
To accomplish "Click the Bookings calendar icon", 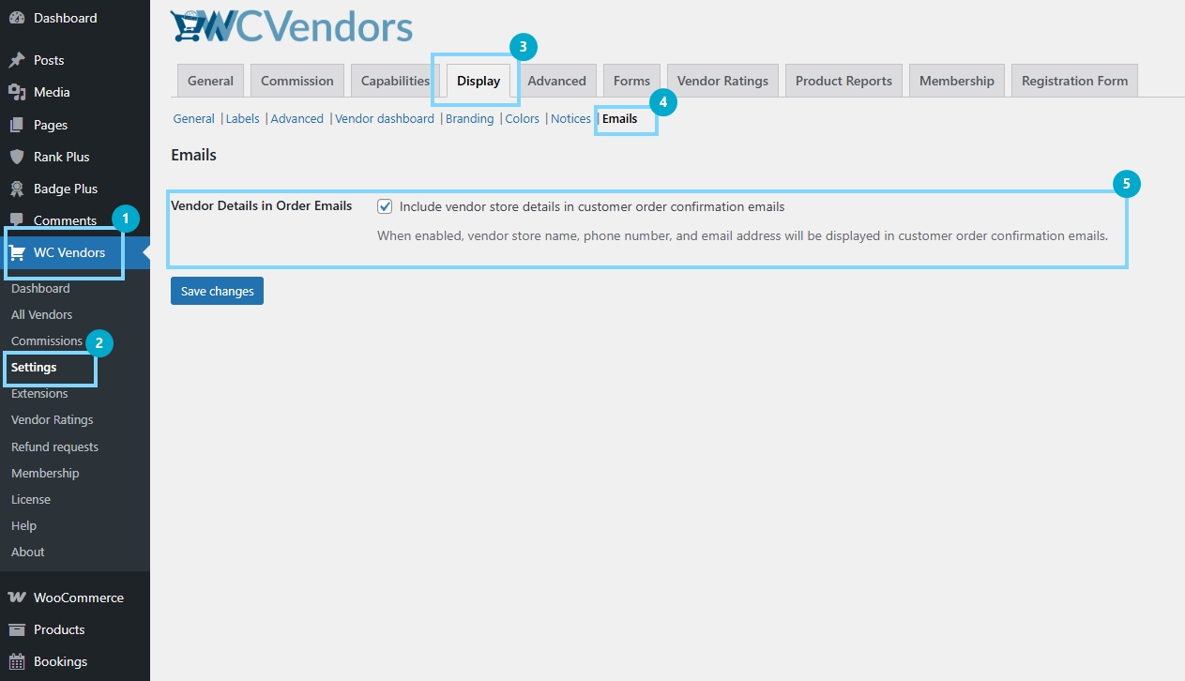I will [x=17, y=661].
